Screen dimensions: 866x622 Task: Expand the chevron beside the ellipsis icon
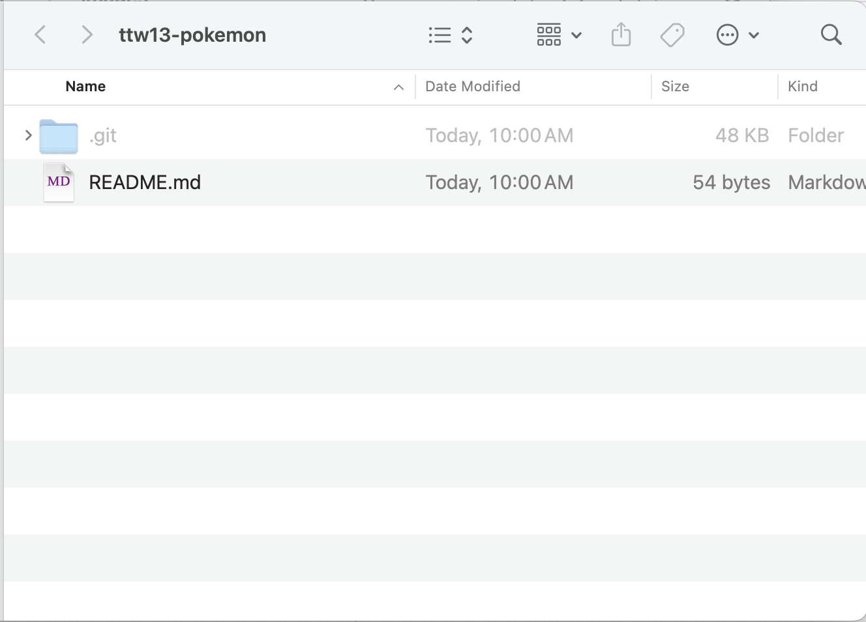754,35
